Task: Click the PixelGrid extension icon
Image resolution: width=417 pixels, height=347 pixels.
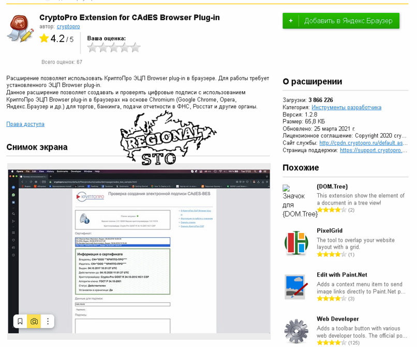Action: [296, 242]
